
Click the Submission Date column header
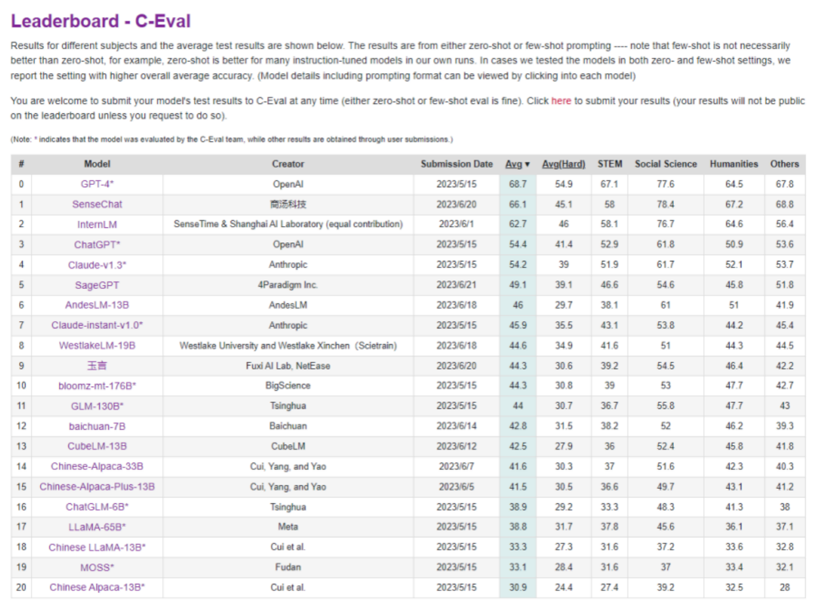457,164
